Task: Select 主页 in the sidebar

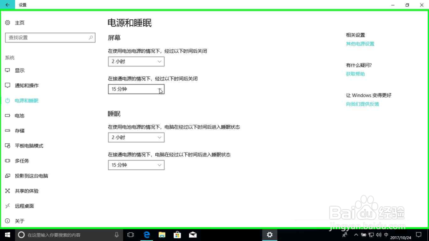Action: point(20,23)
